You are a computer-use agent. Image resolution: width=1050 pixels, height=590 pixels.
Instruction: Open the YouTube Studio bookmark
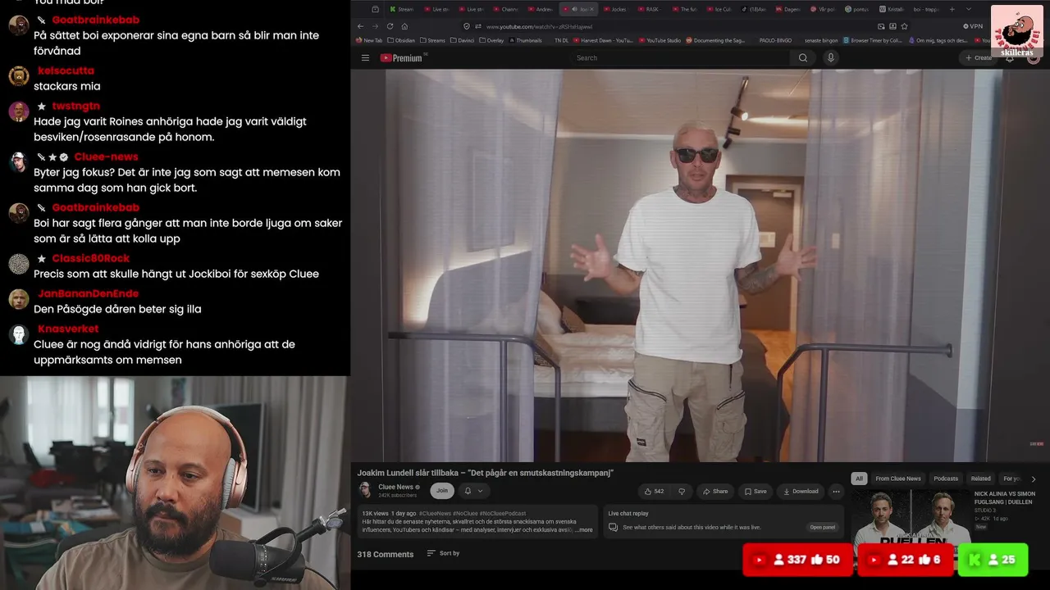(660, 40)
